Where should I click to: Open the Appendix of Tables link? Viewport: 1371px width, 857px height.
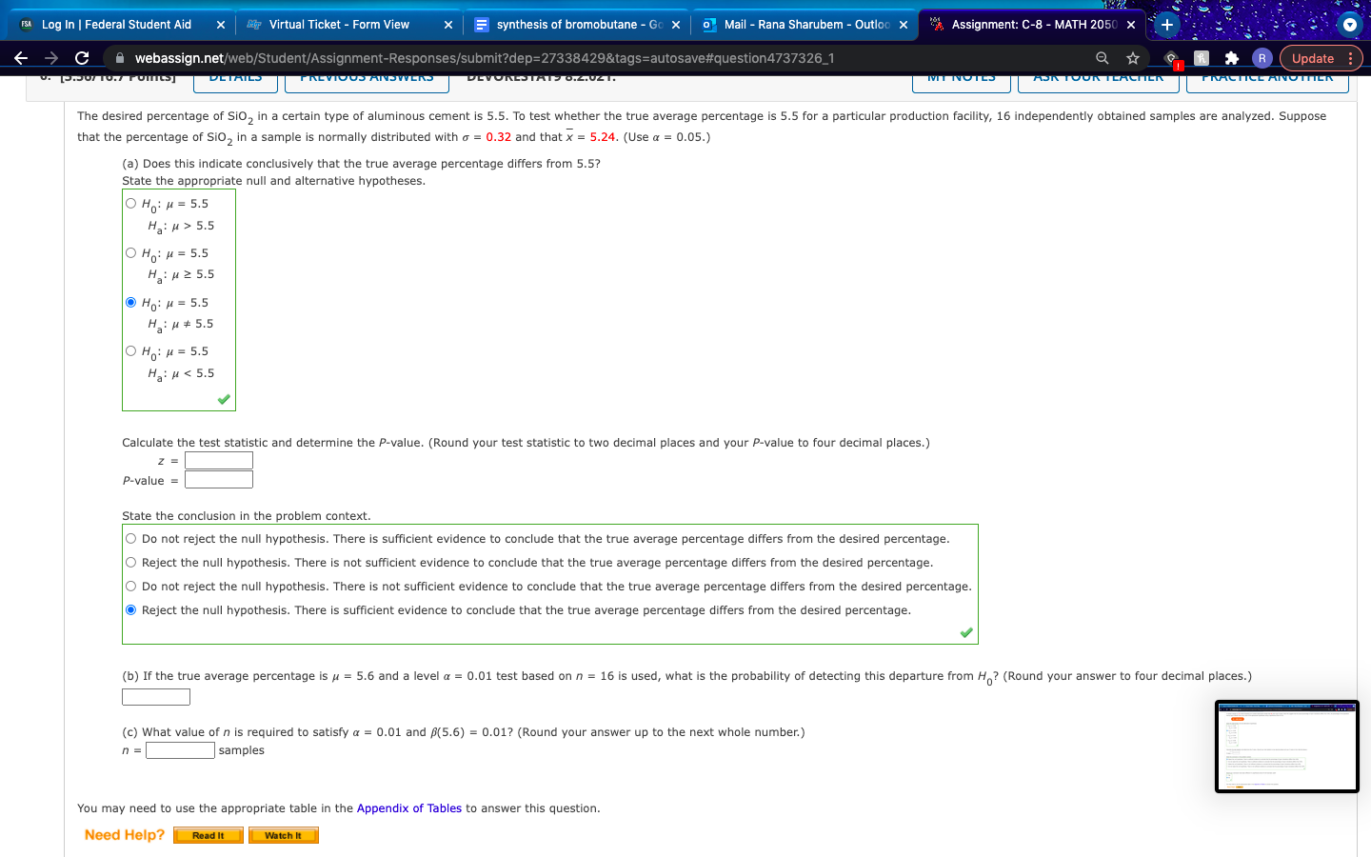(x=409, y=807)
